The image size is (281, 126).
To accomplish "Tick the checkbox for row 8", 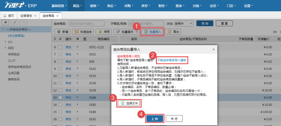I will [60, 61].
